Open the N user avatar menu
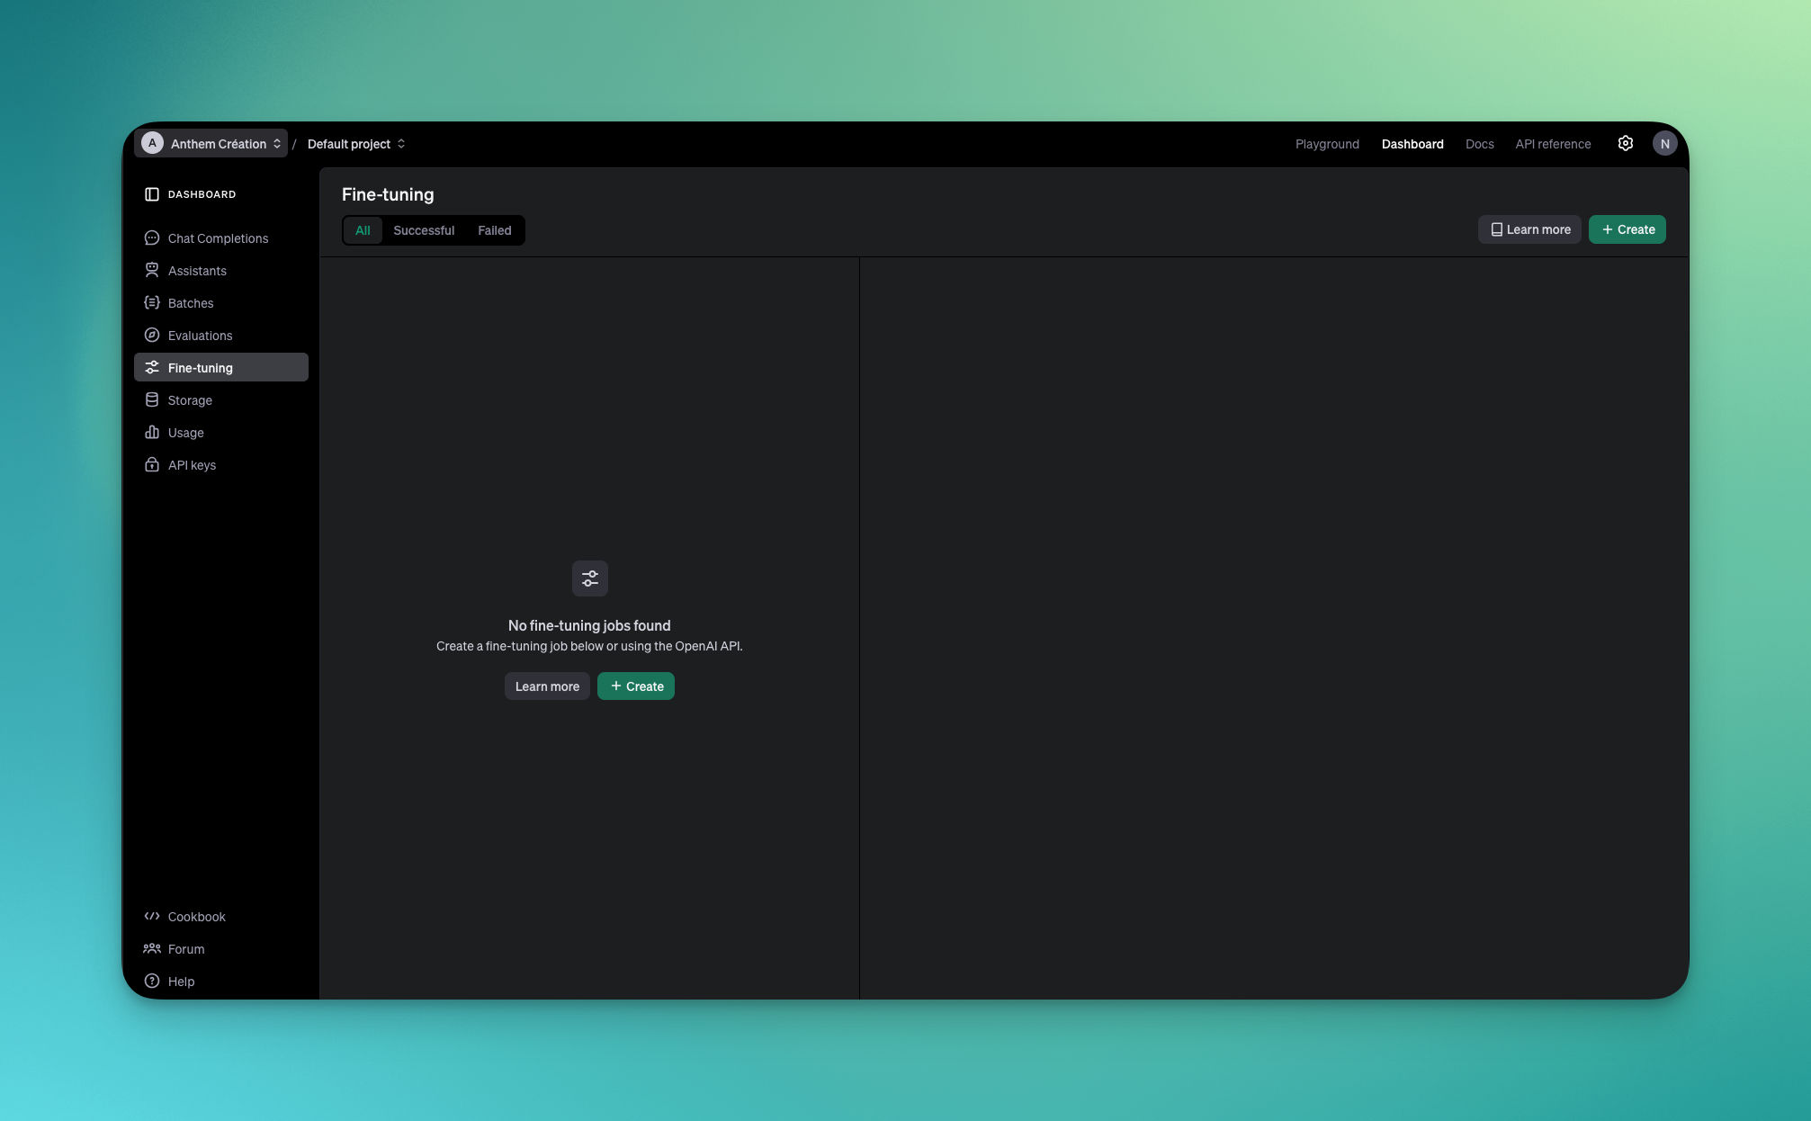The height and width of the screenshot is (1121, 1811). (x=1664, y=144)
